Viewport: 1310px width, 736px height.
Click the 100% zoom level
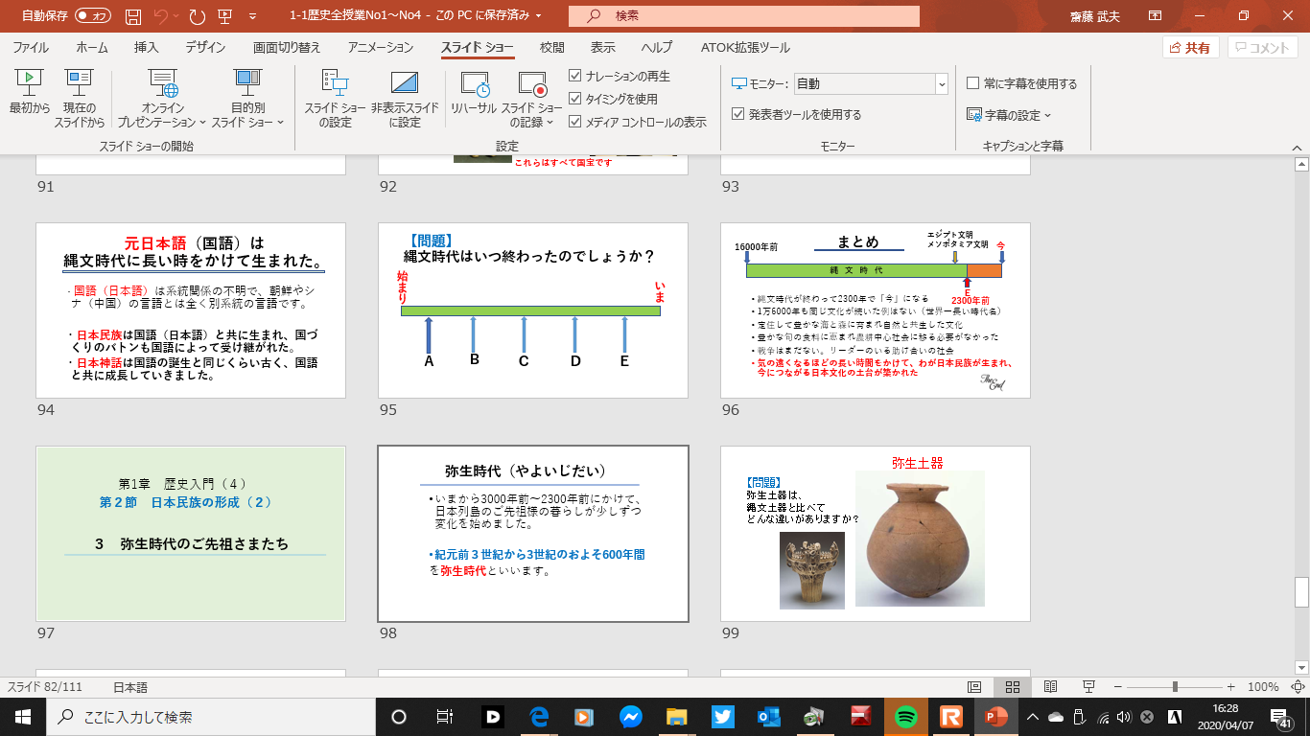click(1263, 687)
